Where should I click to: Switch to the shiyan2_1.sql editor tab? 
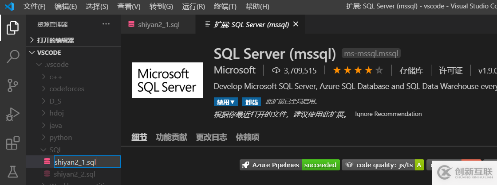pos(158,24)
